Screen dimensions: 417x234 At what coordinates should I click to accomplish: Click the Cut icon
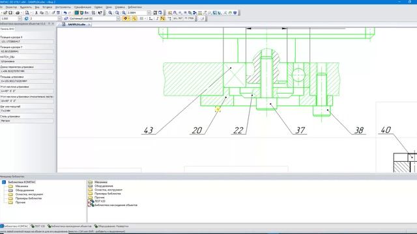point(36,13)
